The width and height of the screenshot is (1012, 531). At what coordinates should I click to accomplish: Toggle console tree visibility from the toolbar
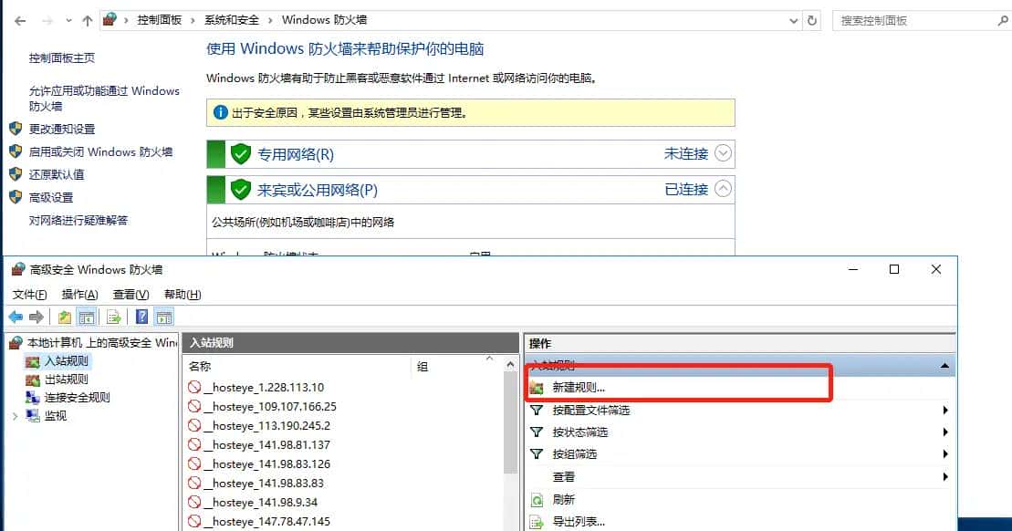[86, 317]
